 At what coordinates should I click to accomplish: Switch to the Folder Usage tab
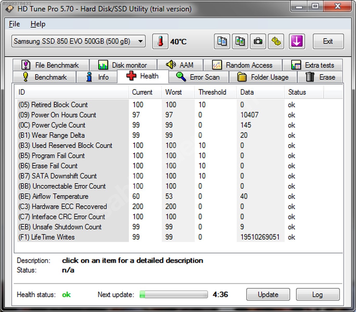tap(263, 77)
